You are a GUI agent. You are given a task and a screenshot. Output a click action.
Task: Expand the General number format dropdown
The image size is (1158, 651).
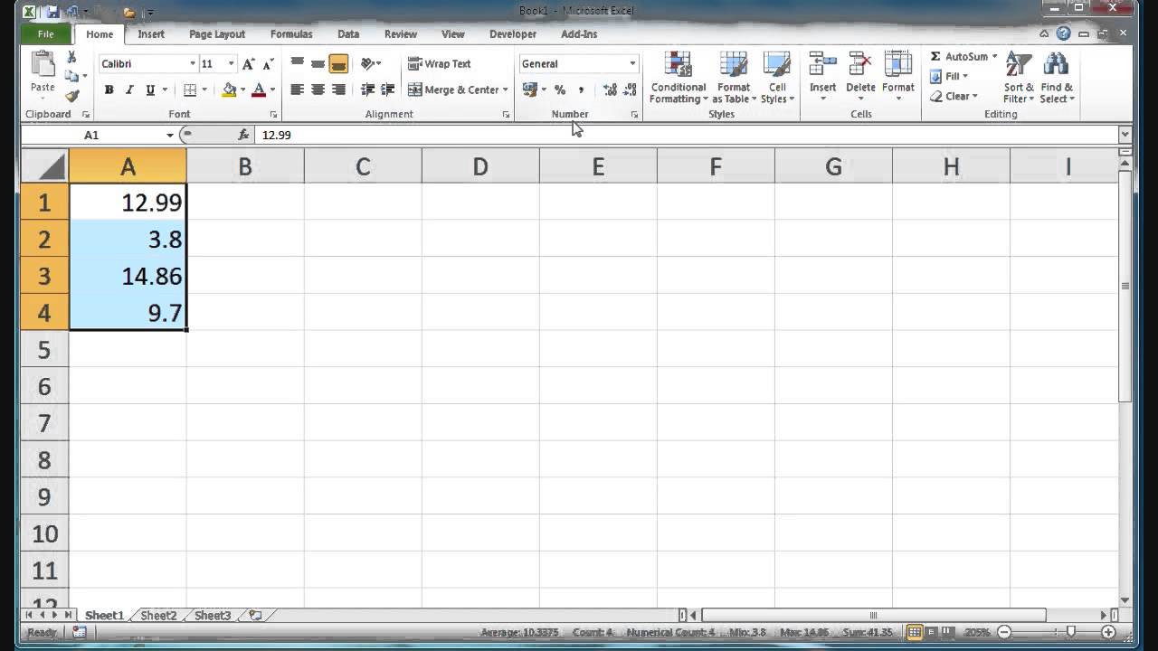(x=632, y=64)
